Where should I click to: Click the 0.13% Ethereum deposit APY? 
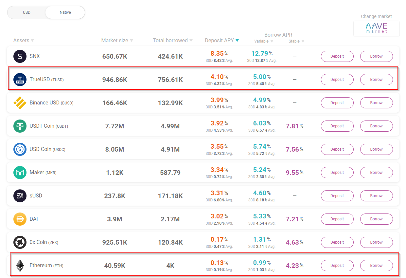(x=219, y=263)
